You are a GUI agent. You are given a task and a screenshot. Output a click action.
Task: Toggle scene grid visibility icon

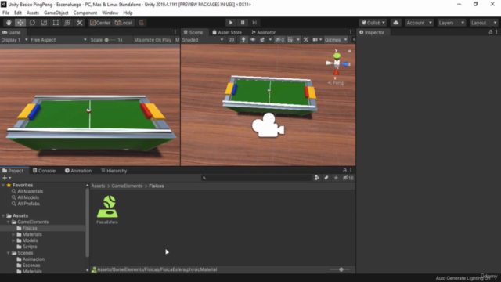click(290, 40)
